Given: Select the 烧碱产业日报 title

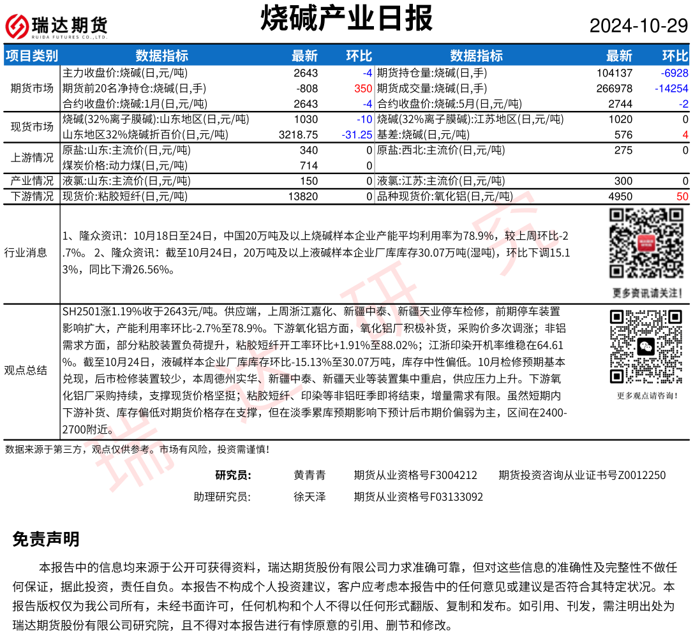Looking at the screenshot, I should click(x=346, y=19).
